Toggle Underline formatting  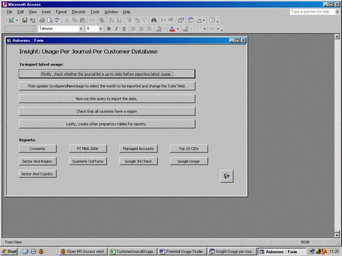tap(124, 29)
